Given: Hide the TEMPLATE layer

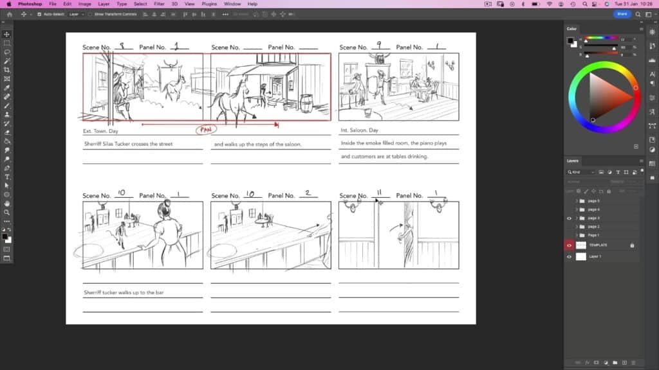Looking at the screenshot, I should [x=569, y=245].
